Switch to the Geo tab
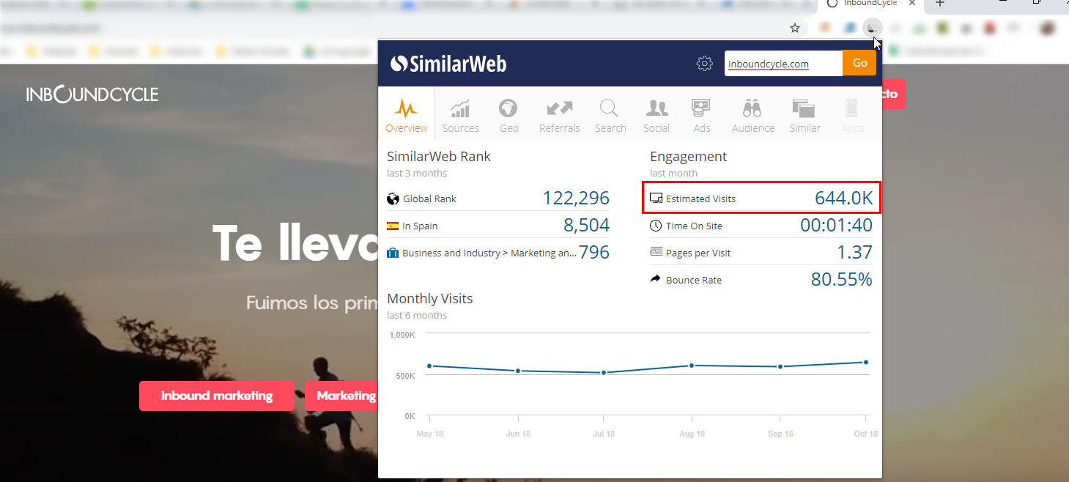The width and height of the screenshot is (1069, 482). (508, 116)
